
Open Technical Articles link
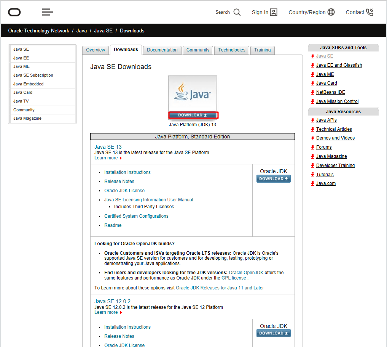pyautogui.click(x=334, y=129)
